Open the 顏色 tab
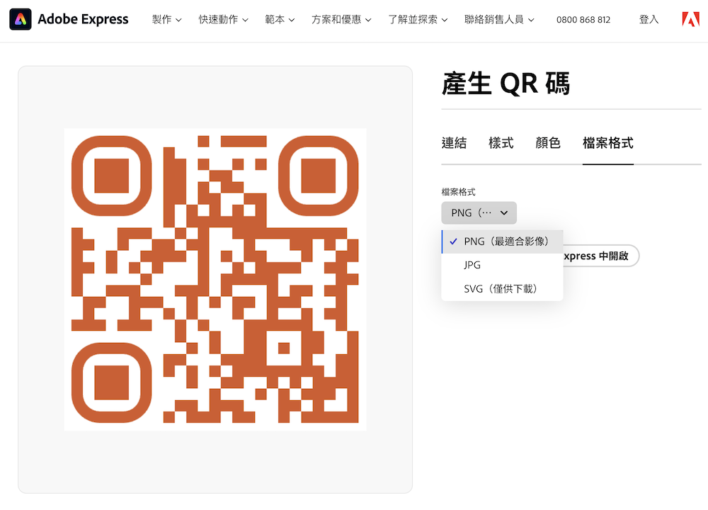 click(548, 143)
